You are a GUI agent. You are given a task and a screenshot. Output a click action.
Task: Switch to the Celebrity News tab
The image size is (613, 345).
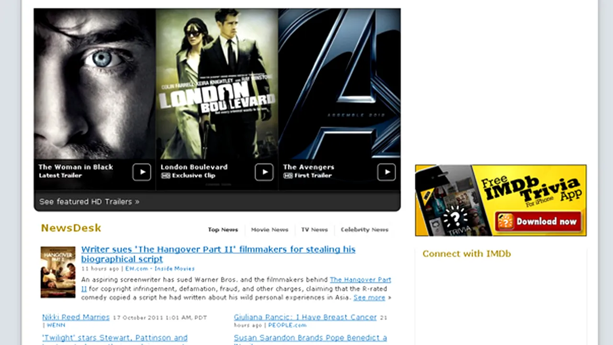364,230
